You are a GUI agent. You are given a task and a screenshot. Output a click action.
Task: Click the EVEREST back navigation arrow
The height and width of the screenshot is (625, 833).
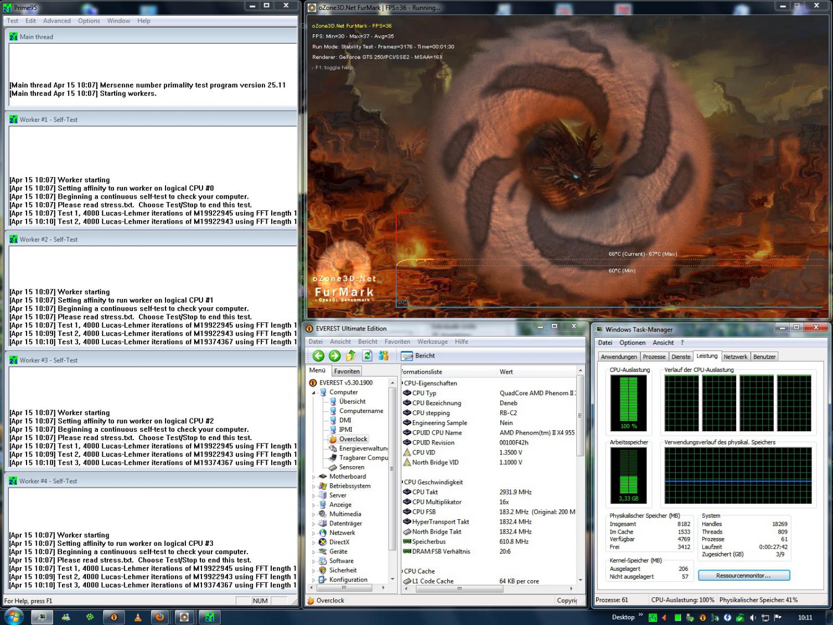(318, 356)
